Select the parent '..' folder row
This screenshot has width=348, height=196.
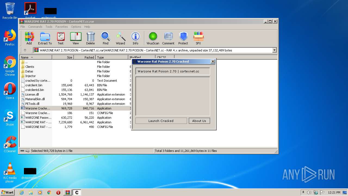click(76, 62)
